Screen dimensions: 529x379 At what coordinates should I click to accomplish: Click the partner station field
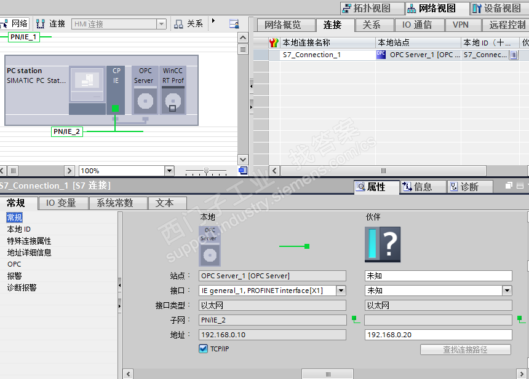[438, 276]
